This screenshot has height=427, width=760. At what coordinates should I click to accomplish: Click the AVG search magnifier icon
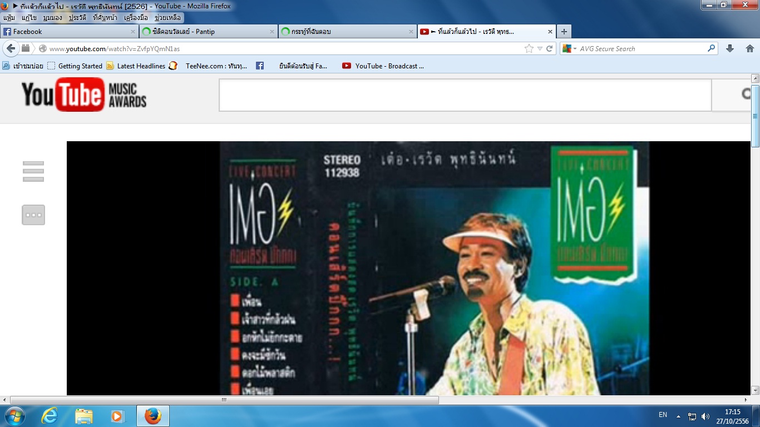click(x=711, y=48)
